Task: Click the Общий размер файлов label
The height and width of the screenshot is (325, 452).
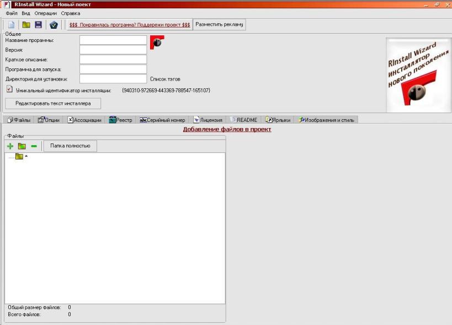Action: (34, 307)
